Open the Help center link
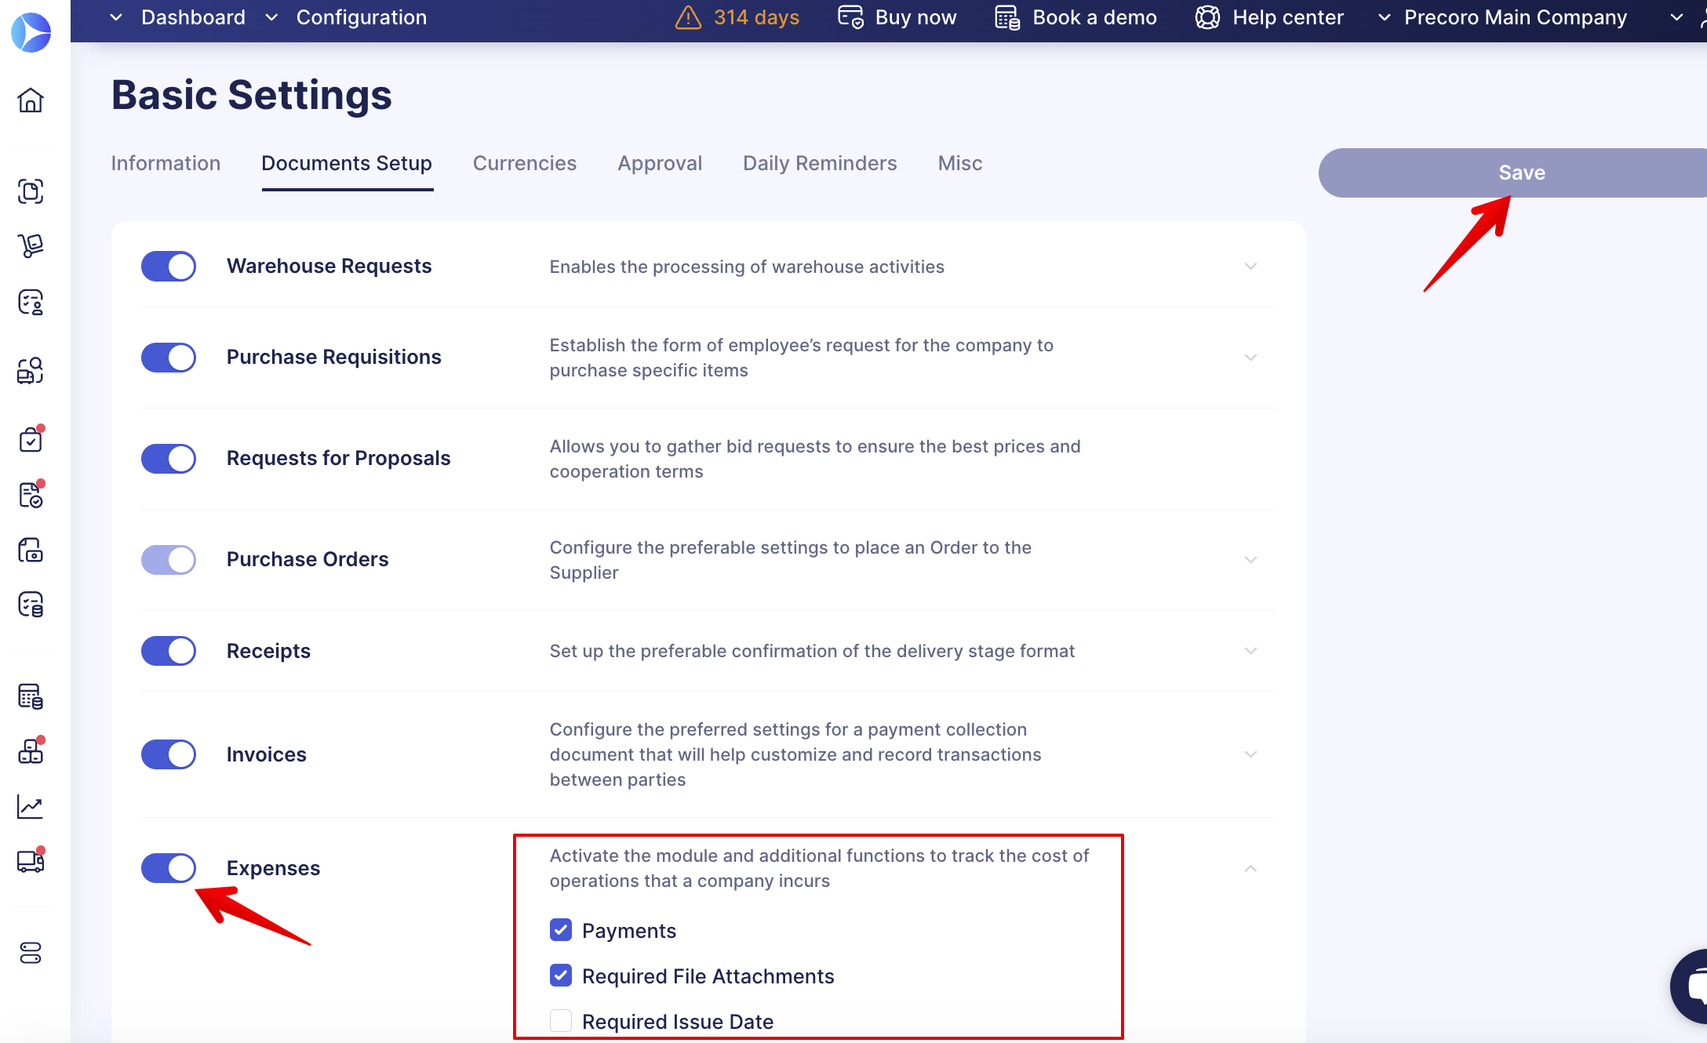 1287,17
